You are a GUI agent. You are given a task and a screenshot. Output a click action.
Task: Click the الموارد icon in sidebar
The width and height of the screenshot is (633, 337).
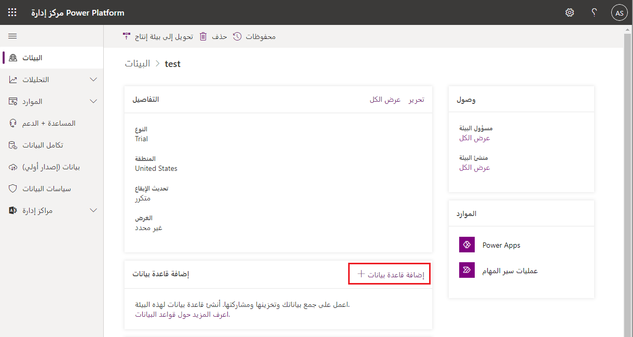click(x=13, y=101)
